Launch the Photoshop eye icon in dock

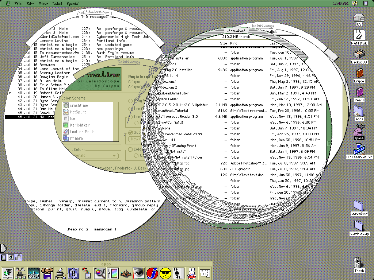click(139, 273)
